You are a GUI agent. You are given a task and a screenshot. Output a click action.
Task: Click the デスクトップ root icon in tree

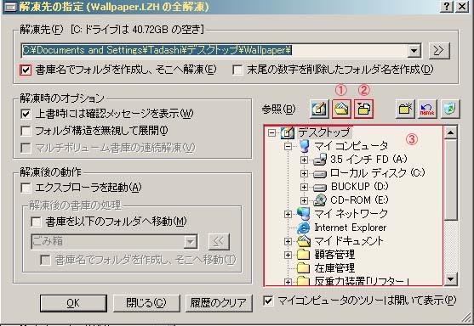[x=288, y=132]
